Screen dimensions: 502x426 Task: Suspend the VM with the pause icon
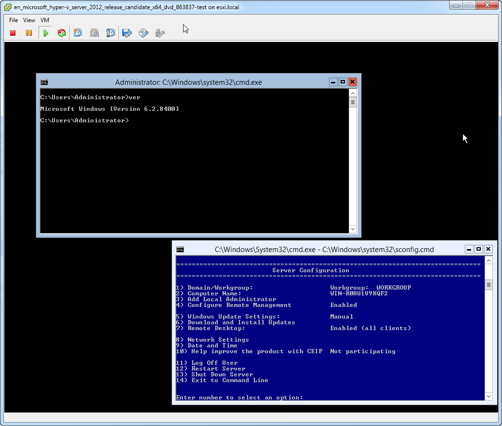pos(29,33)
